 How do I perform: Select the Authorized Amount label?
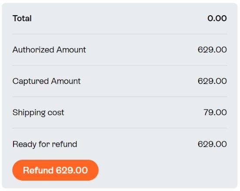click(x=49, y=50)
